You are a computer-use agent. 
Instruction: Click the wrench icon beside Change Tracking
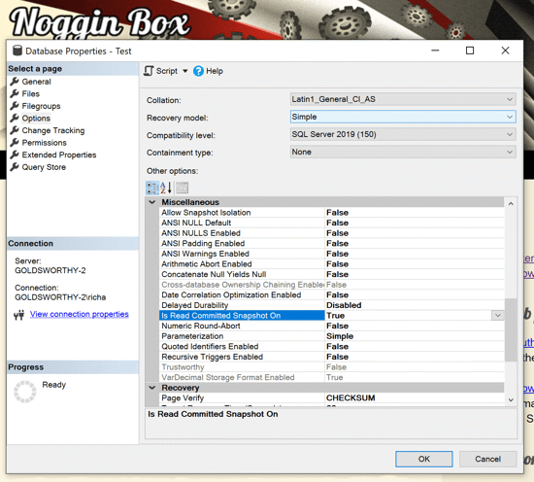click(15, 130)
